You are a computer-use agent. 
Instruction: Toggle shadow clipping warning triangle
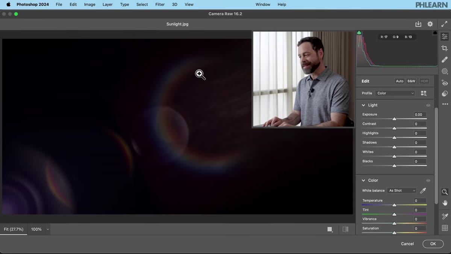(x=359, y=33)
